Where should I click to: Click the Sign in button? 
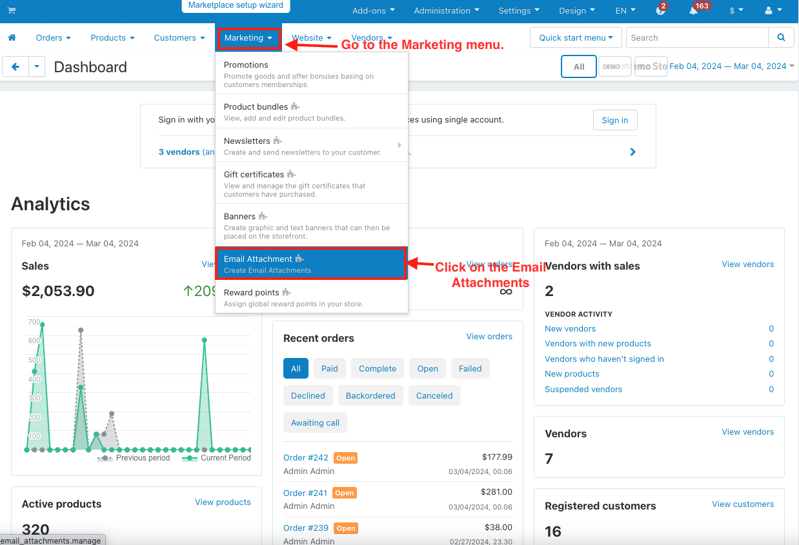tap(614, 120)
